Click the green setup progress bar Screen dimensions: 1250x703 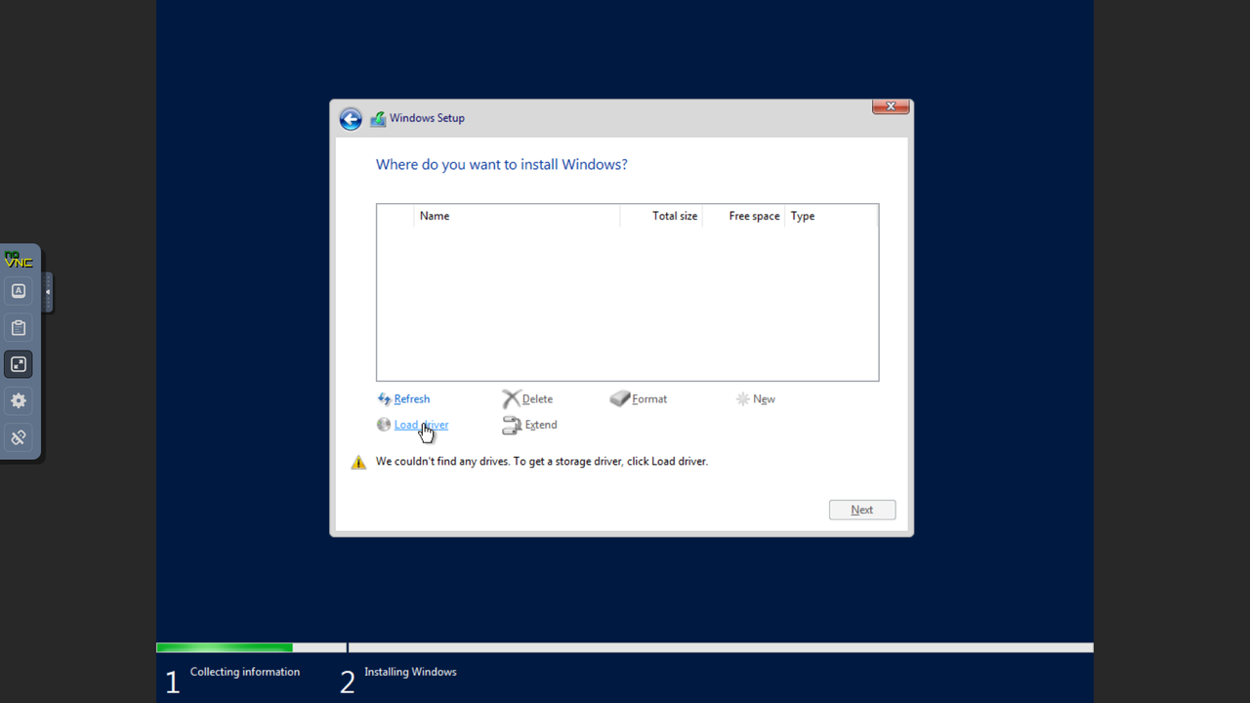(x=225, y=647)
